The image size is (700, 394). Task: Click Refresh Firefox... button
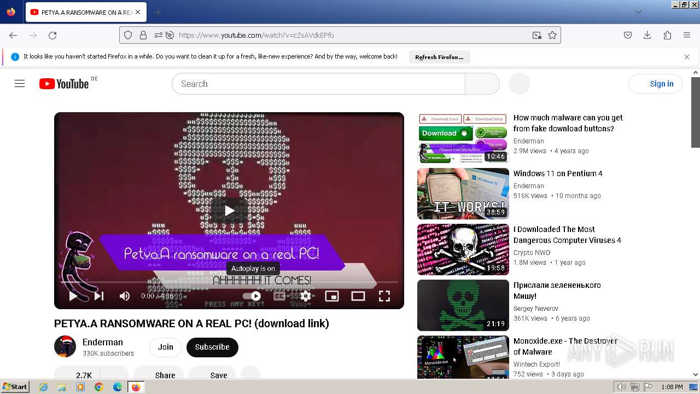[x=439, y=57]
